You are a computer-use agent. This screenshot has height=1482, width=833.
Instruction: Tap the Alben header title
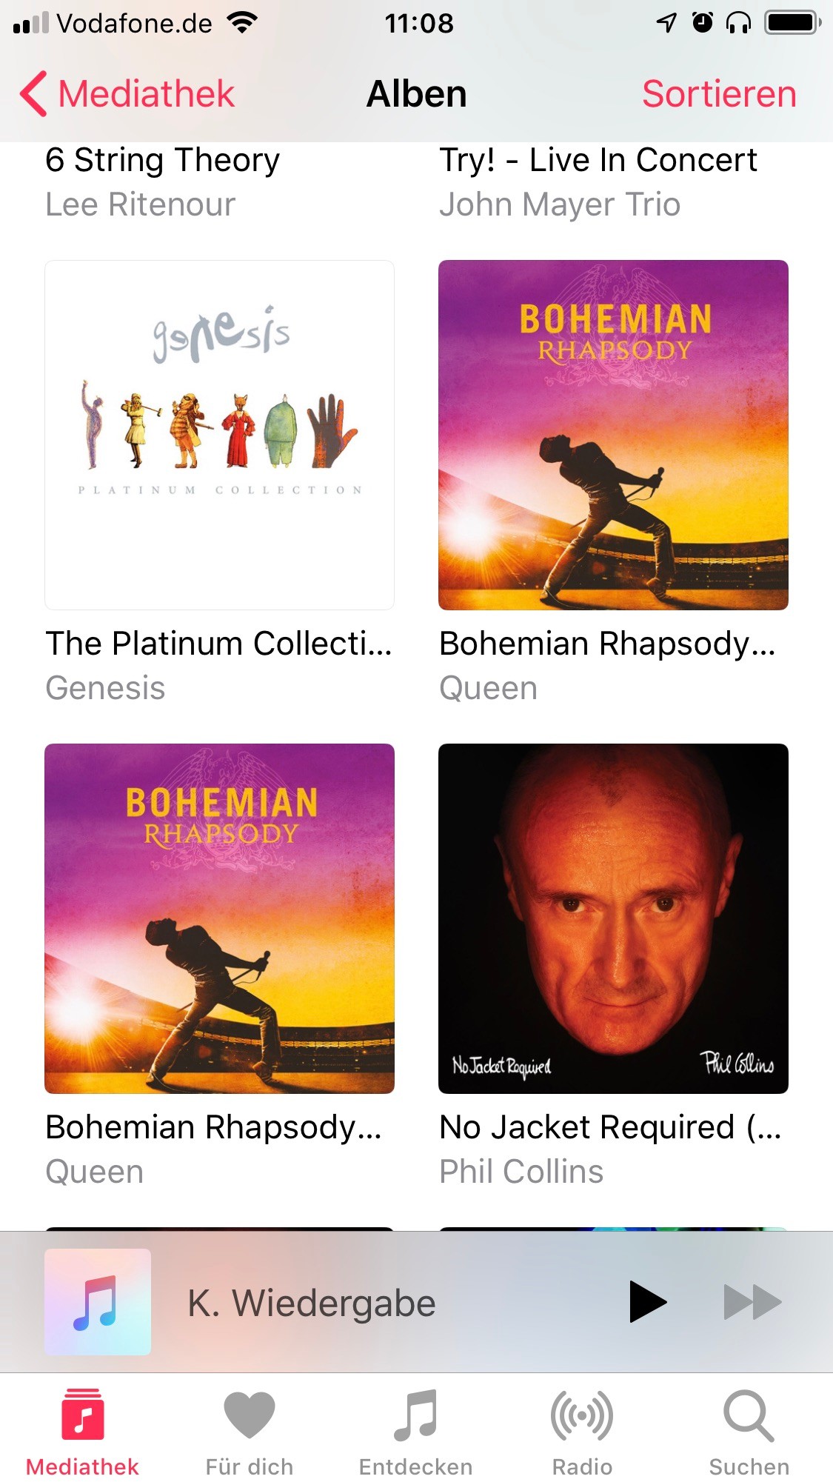coord(417,94)
